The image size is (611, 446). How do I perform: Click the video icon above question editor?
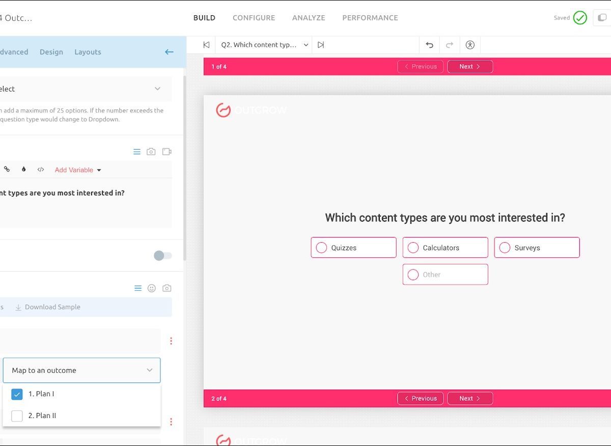point(166,152)
